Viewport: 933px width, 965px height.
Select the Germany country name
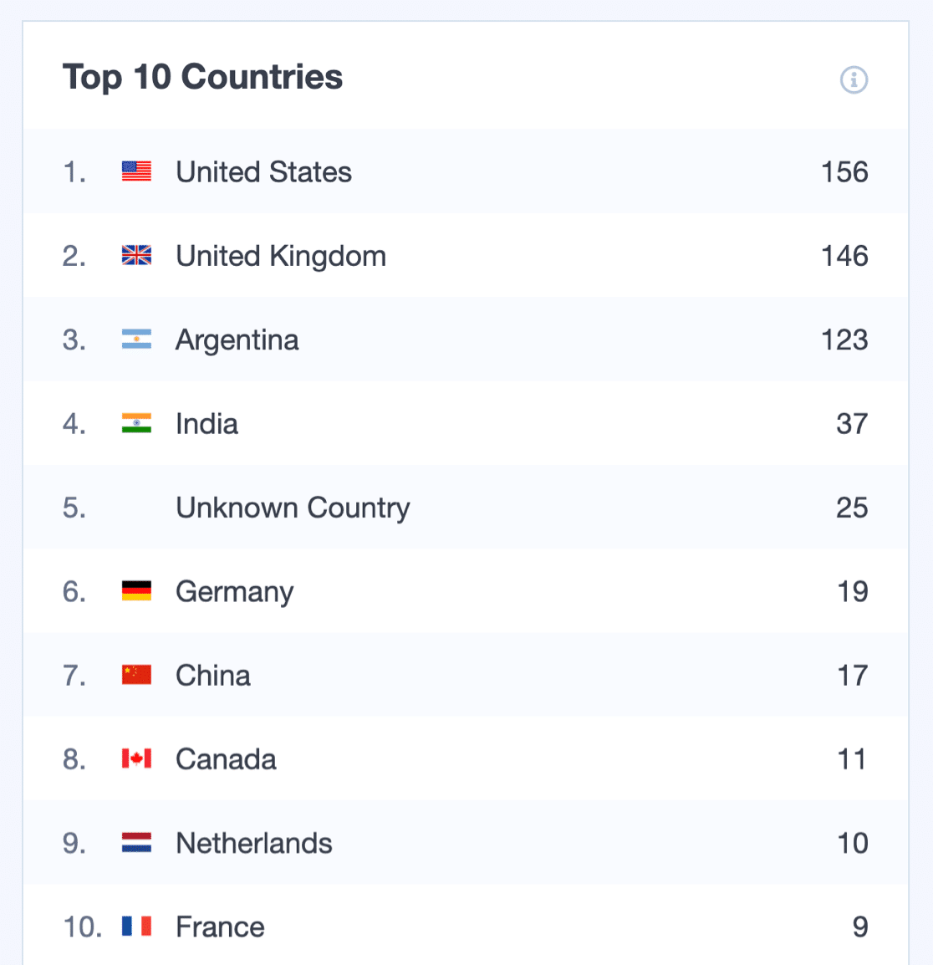pyautogui.click(x=234, y=593)
